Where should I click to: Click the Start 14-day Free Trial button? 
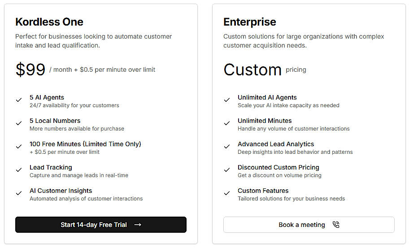click(100, 225)
